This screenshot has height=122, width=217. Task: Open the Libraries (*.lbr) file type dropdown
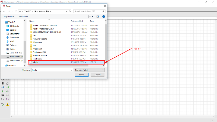[90, 70]
